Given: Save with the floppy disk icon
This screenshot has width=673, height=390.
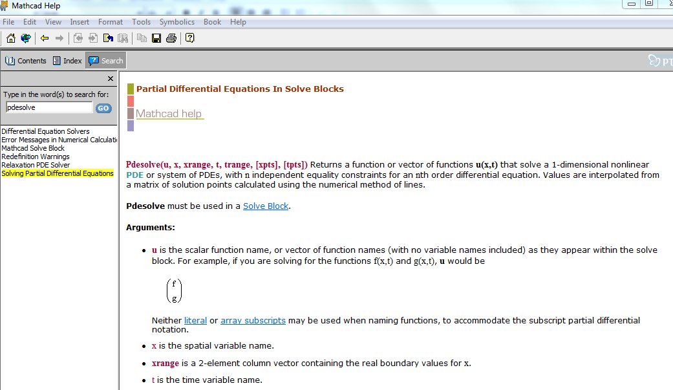Looking at the screenshot, I should coord(156,38).
